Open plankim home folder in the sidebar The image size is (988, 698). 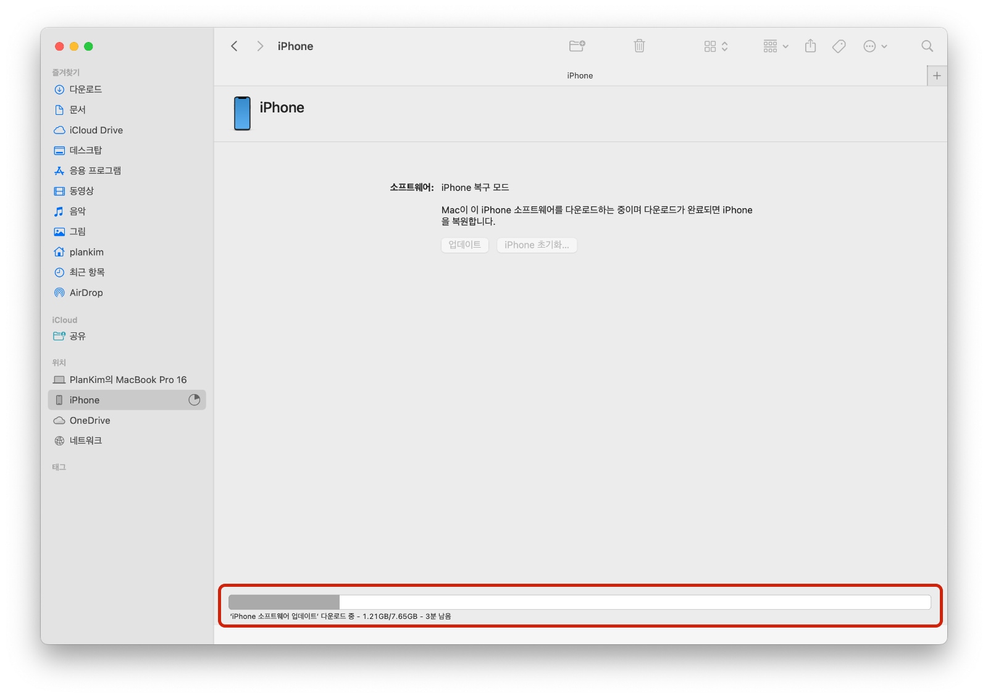tap(127, 252)
